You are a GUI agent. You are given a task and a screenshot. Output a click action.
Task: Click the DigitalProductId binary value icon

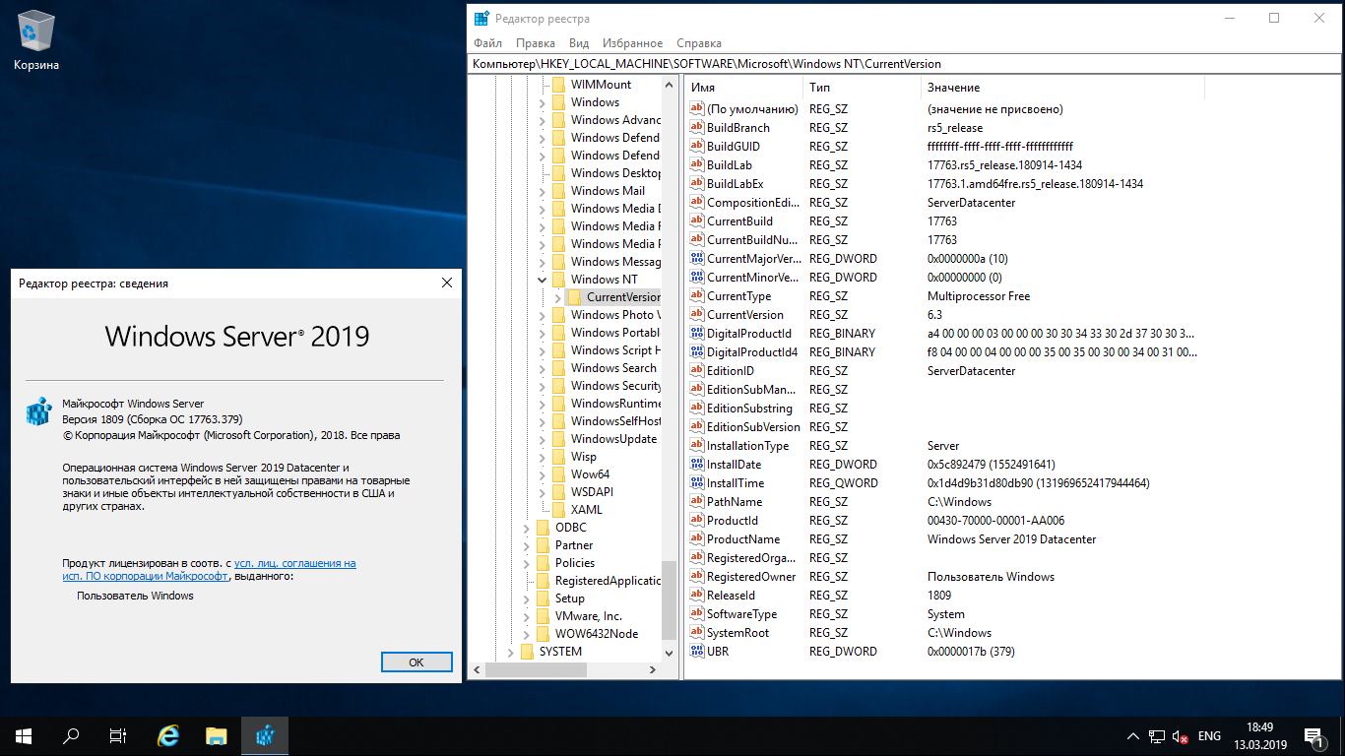(x=697, y=334)
